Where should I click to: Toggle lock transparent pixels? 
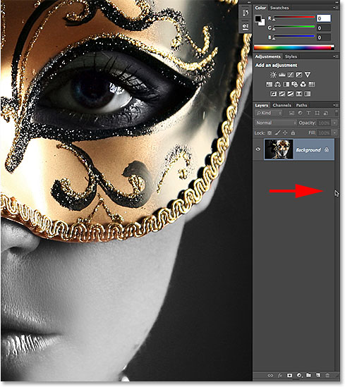pos(270,133)
